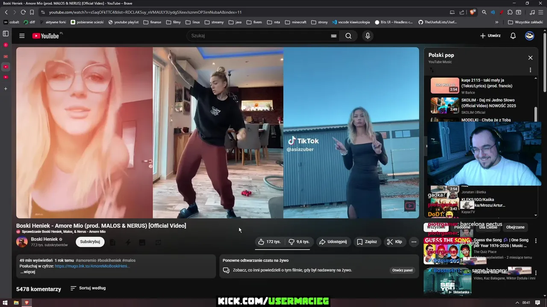This screenshot has width=547, height=307.
Task: Dislike the video with 9,6 tys. thumbs down
Action: (299, 242)
